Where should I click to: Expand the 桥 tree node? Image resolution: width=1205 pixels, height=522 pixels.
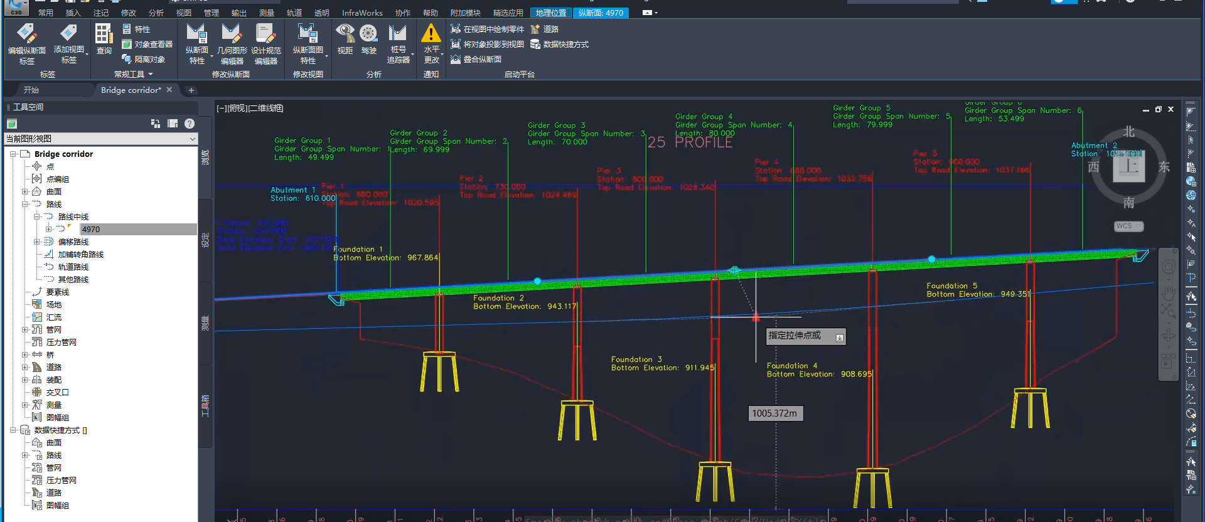pyautogui.click(x=24, y=354)
